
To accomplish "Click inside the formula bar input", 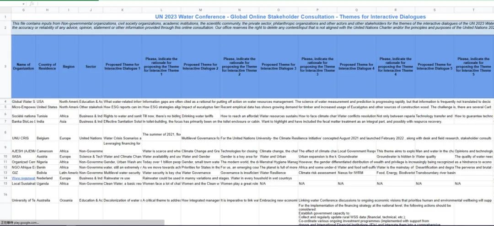I will coord(229,3).
